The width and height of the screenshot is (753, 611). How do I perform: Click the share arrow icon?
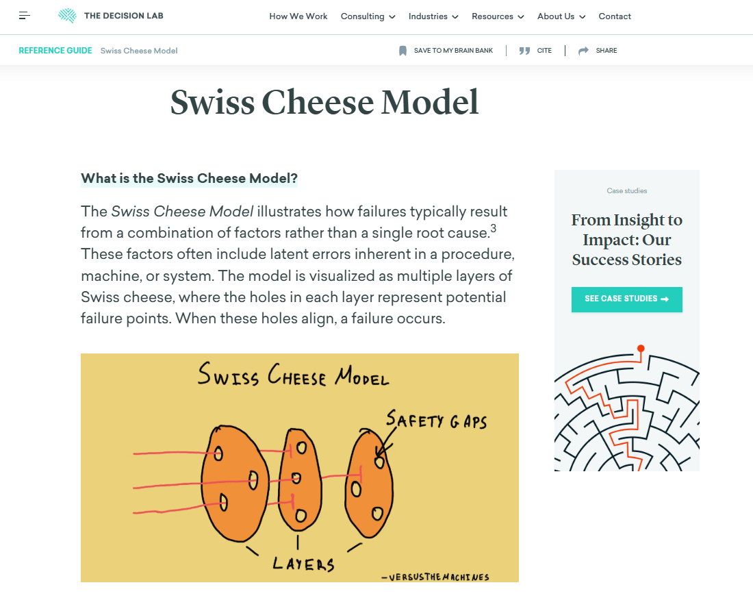pyautogui.click(x=583, y=51)
